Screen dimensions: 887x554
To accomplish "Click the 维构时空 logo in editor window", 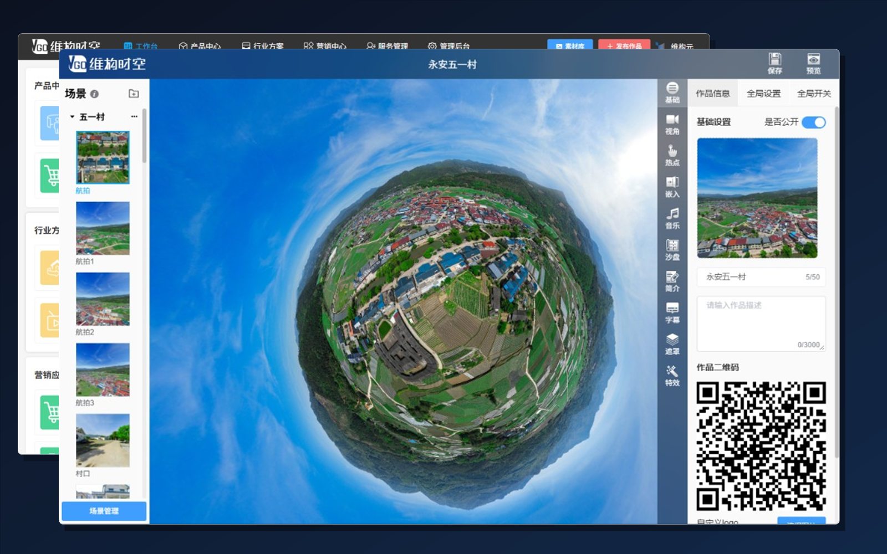I will [107, 64].
